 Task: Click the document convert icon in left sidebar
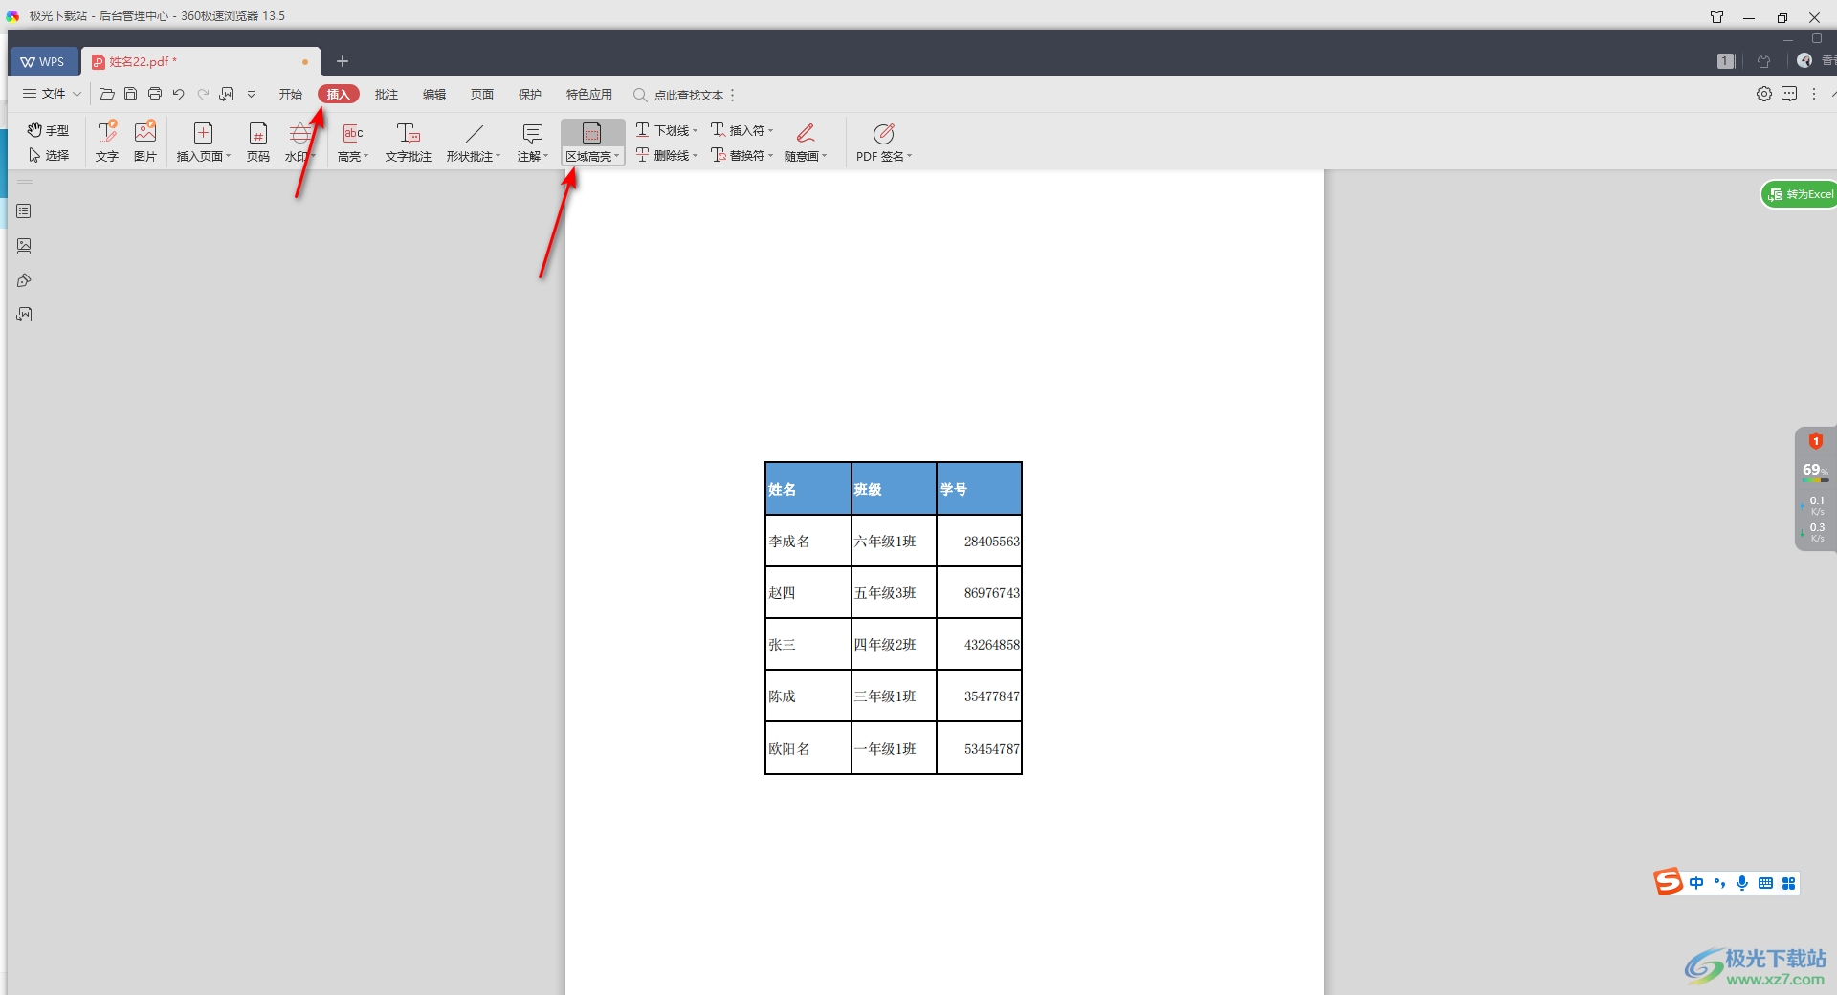[x=24, y=315]
